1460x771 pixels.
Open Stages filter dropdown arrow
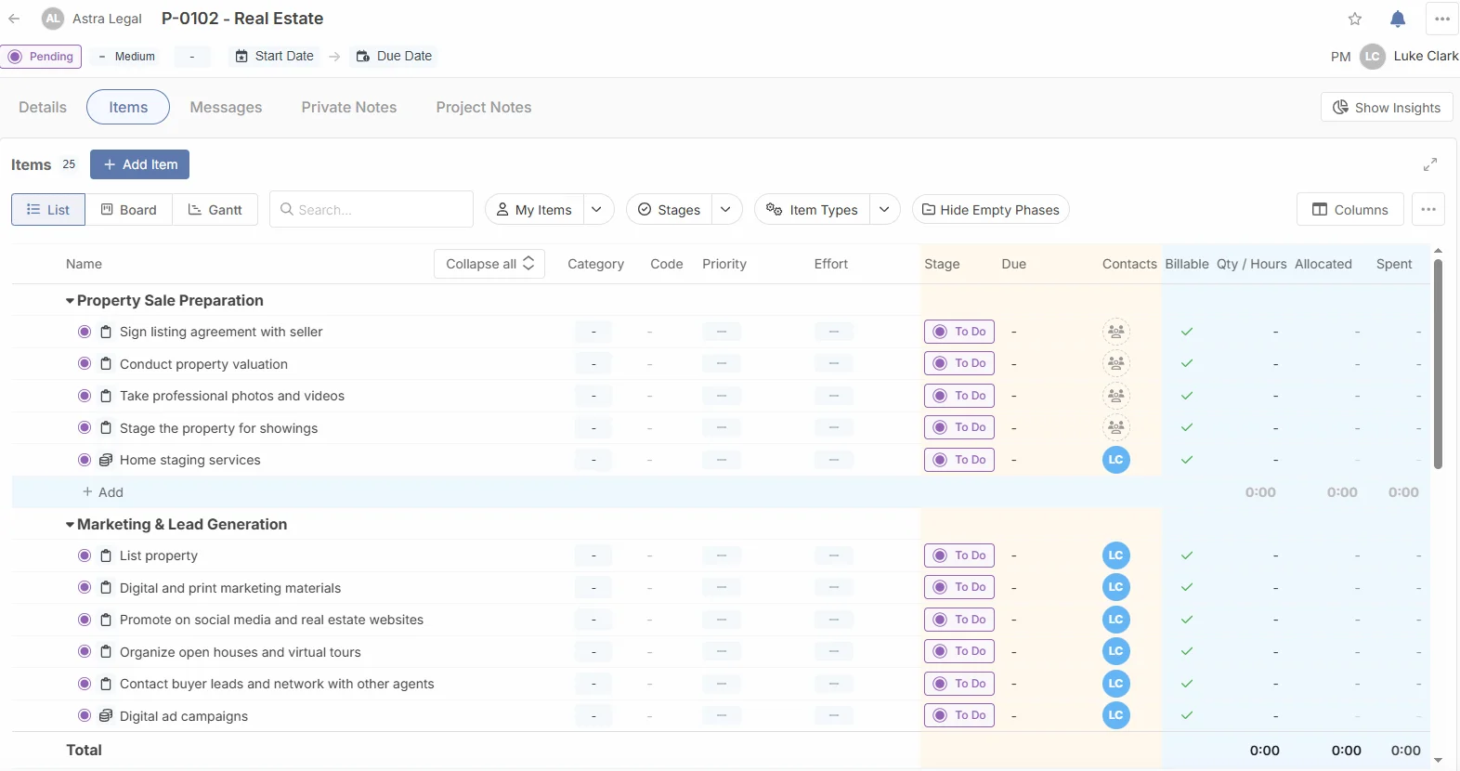pyautogui.click(x=726, y=210)
